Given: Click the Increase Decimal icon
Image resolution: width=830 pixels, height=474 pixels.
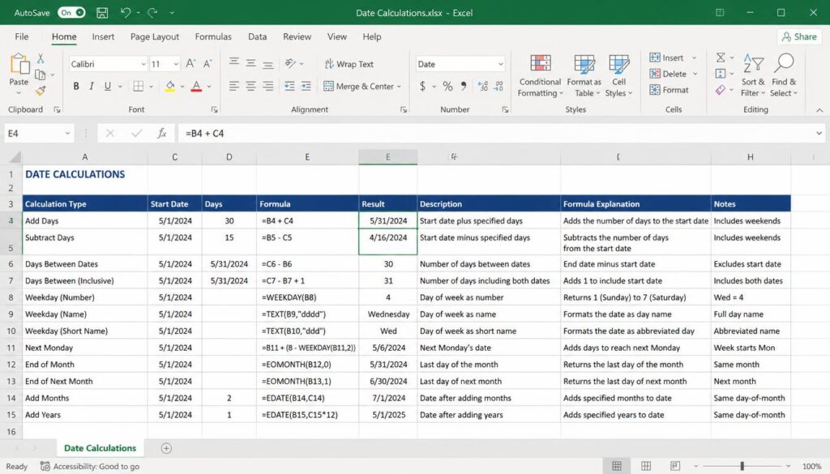Looking at the screenshot, I should [x=482, y=86].
